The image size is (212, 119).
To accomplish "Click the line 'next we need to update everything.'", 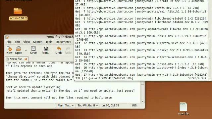I will pyautogui.click(x=34, y=87).
